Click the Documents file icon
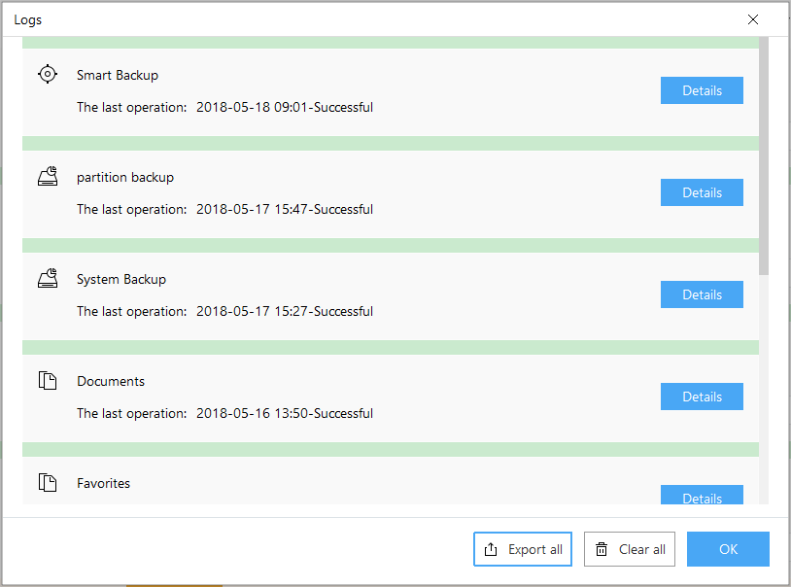This screenshot has width=791, height=587. pos(48,381)
